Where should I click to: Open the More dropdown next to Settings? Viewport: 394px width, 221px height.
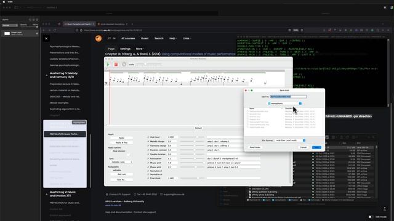pos(140,48)
